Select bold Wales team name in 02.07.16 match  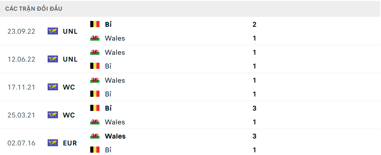coord(115,136)
